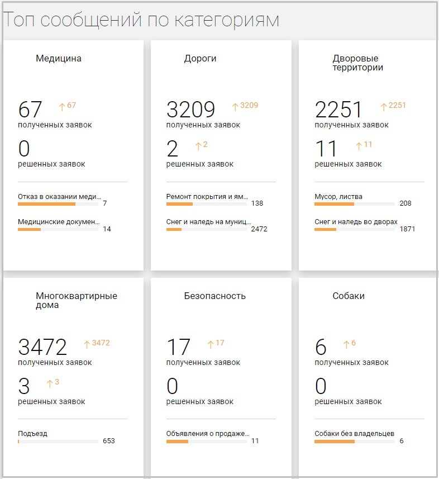This screenshot has height=479, width=439.
Task: Click the progress bar for 'Подъезд'
Action: [x=58, y=442]
